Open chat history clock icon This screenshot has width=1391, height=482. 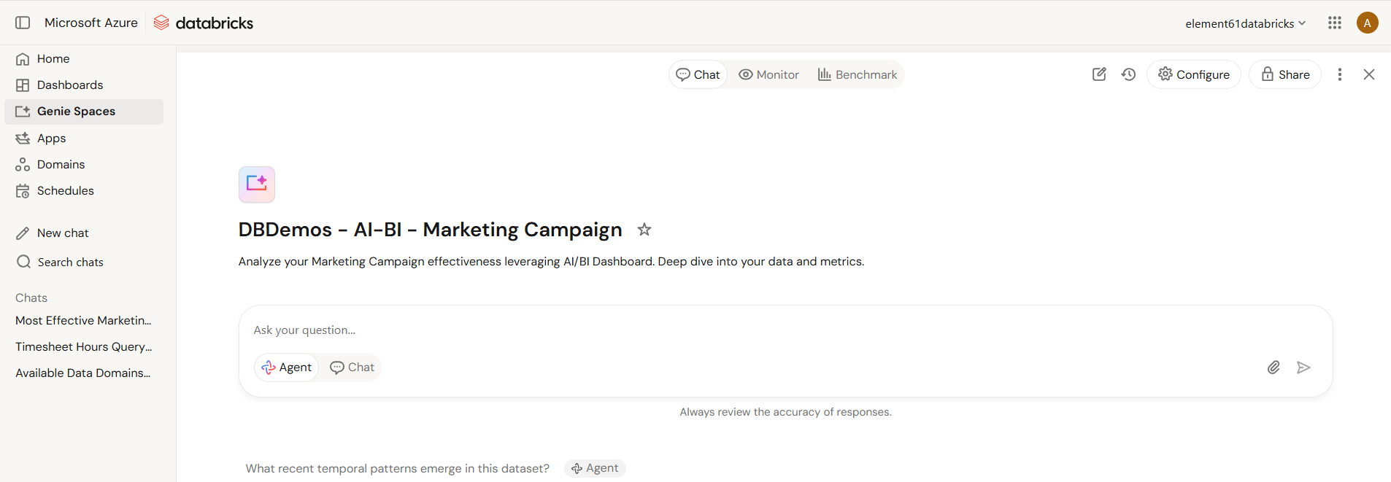[1129, 74]
